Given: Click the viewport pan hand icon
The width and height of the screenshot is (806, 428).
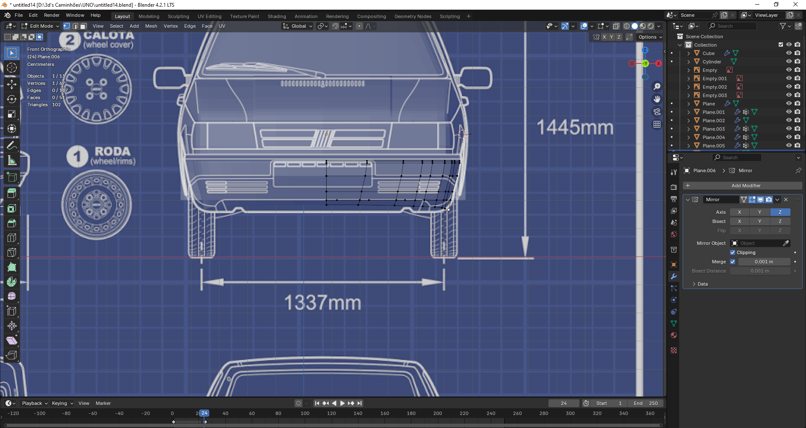Looking at the screenshot, I should 657,99.
